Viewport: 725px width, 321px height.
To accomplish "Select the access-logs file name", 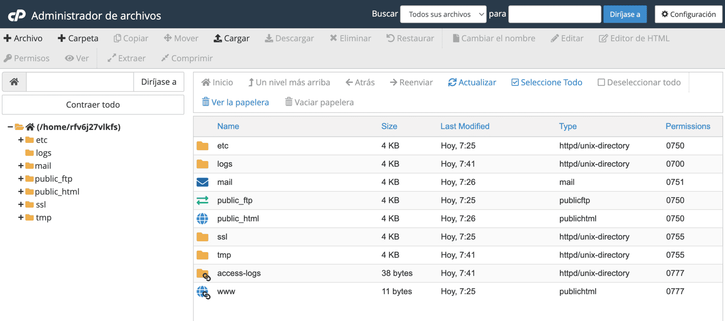I will point(239,273).
